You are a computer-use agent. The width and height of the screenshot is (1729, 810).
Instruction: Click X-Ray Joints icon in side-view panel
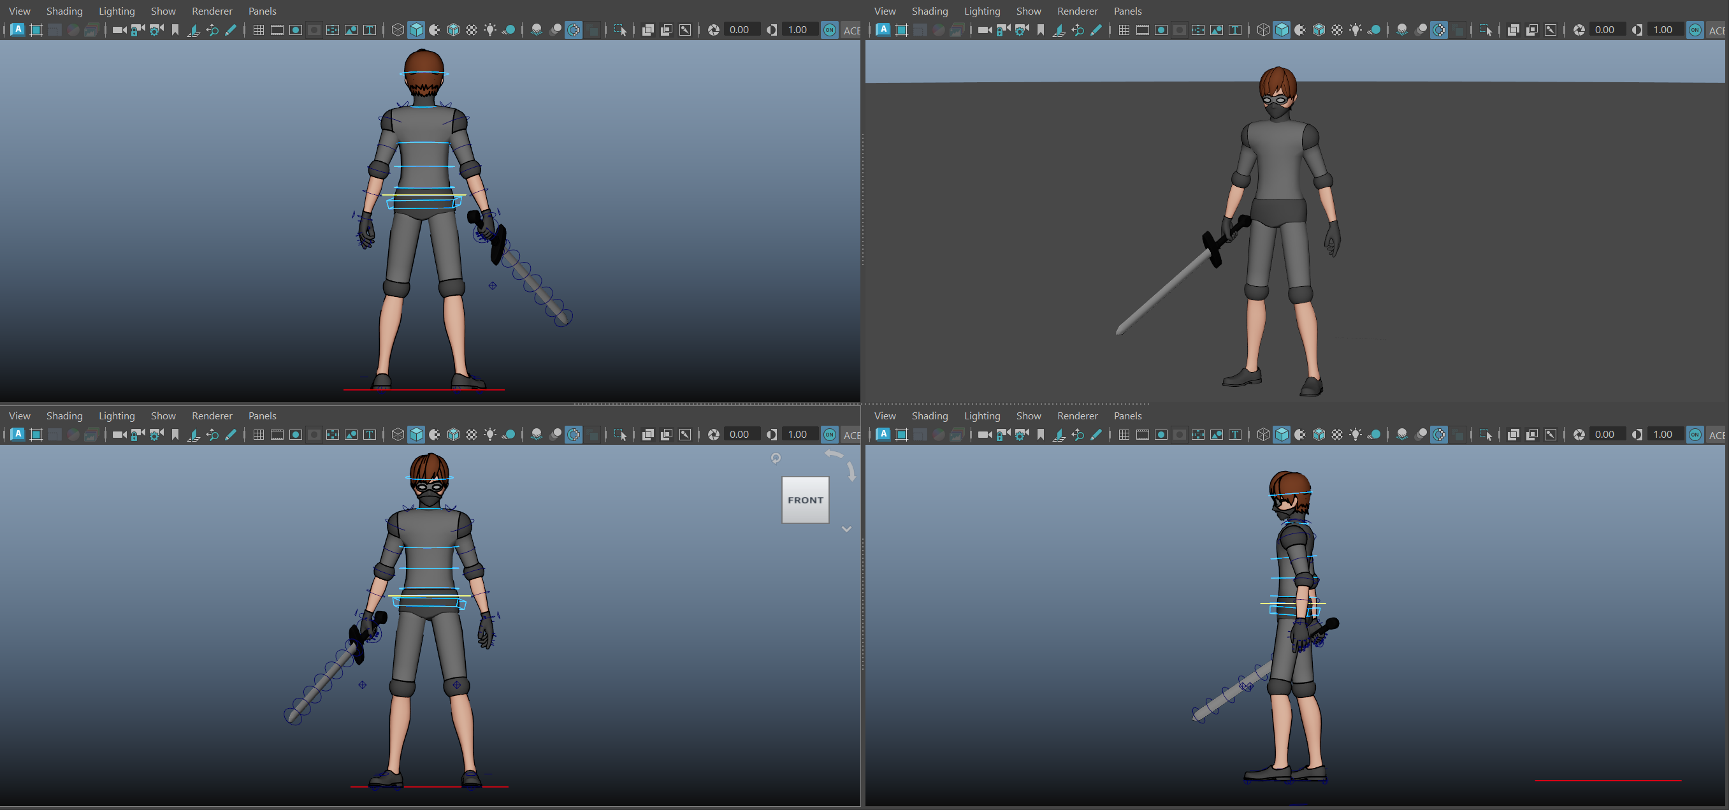(x=1551, y=435)
